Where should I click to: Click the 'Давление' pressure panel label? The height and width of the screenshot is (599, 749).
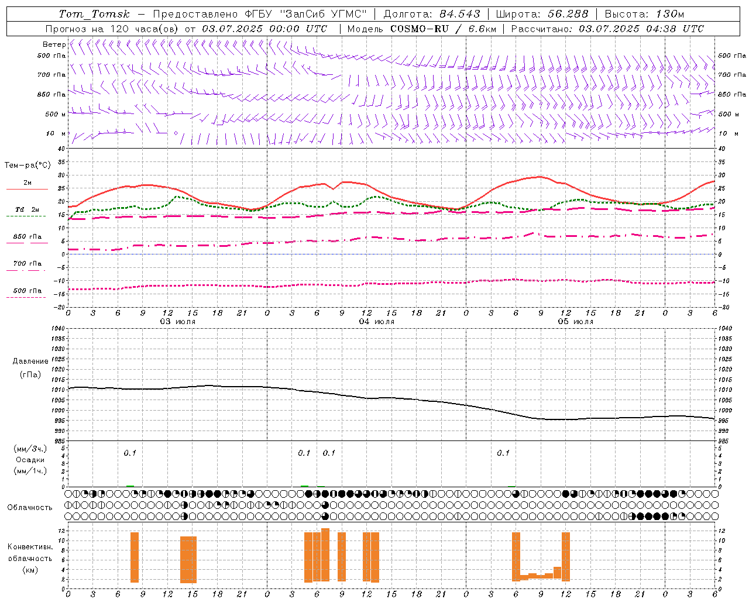(x=30, y=362)
